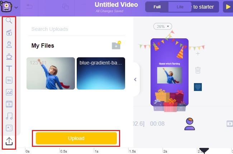Open the Characters library icon

pos(9,44)
